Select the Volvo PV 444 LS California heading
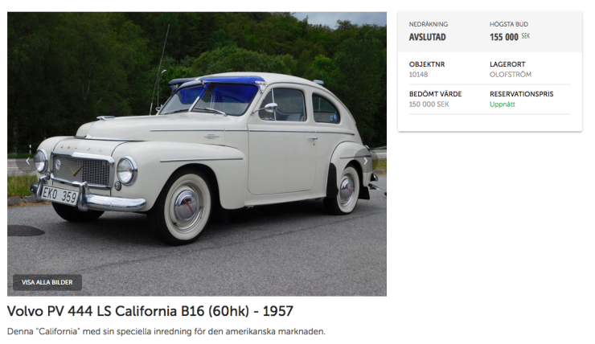This screenshot has height=344, width=595. 150,311
